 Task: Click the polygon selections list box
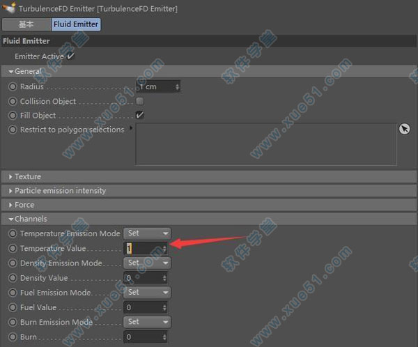click(266, 144)
